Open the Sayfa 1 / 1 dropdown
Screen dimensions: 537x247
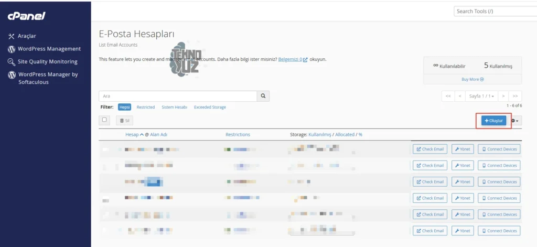pos(481,96)
